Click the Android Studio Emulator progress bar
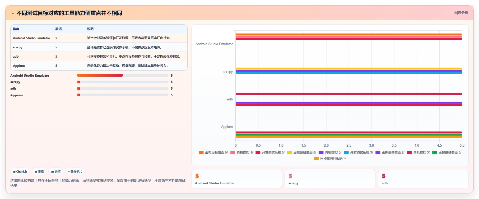479x199 pixels. [122, 75]
